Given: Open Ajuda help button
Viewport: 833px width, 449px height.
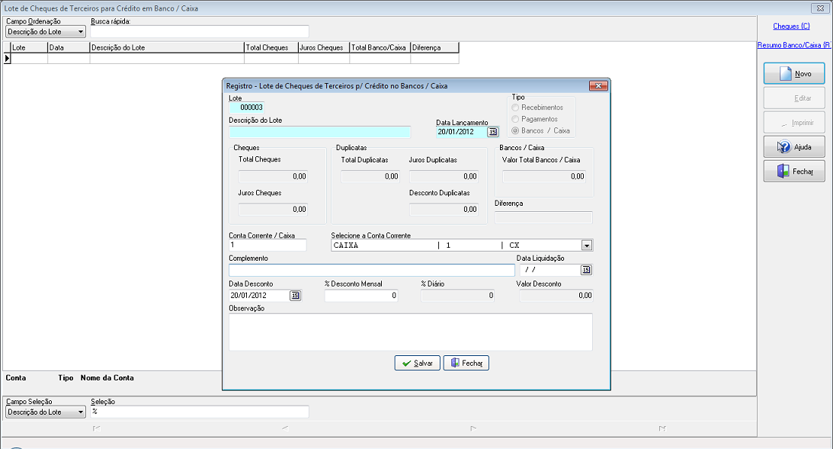Looking at the screenshot, I should [794, 146].
